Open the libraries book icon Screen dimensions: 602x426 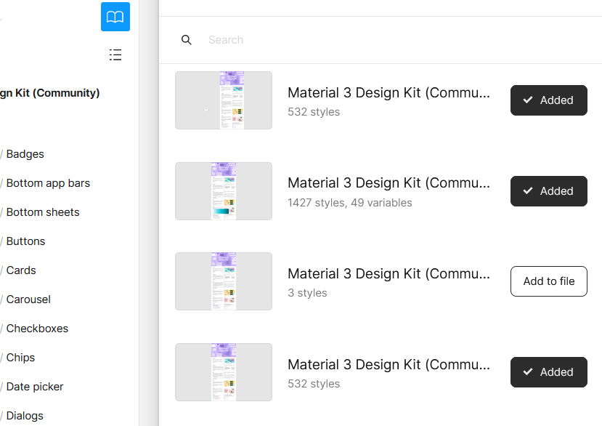(x=115, y=17)
